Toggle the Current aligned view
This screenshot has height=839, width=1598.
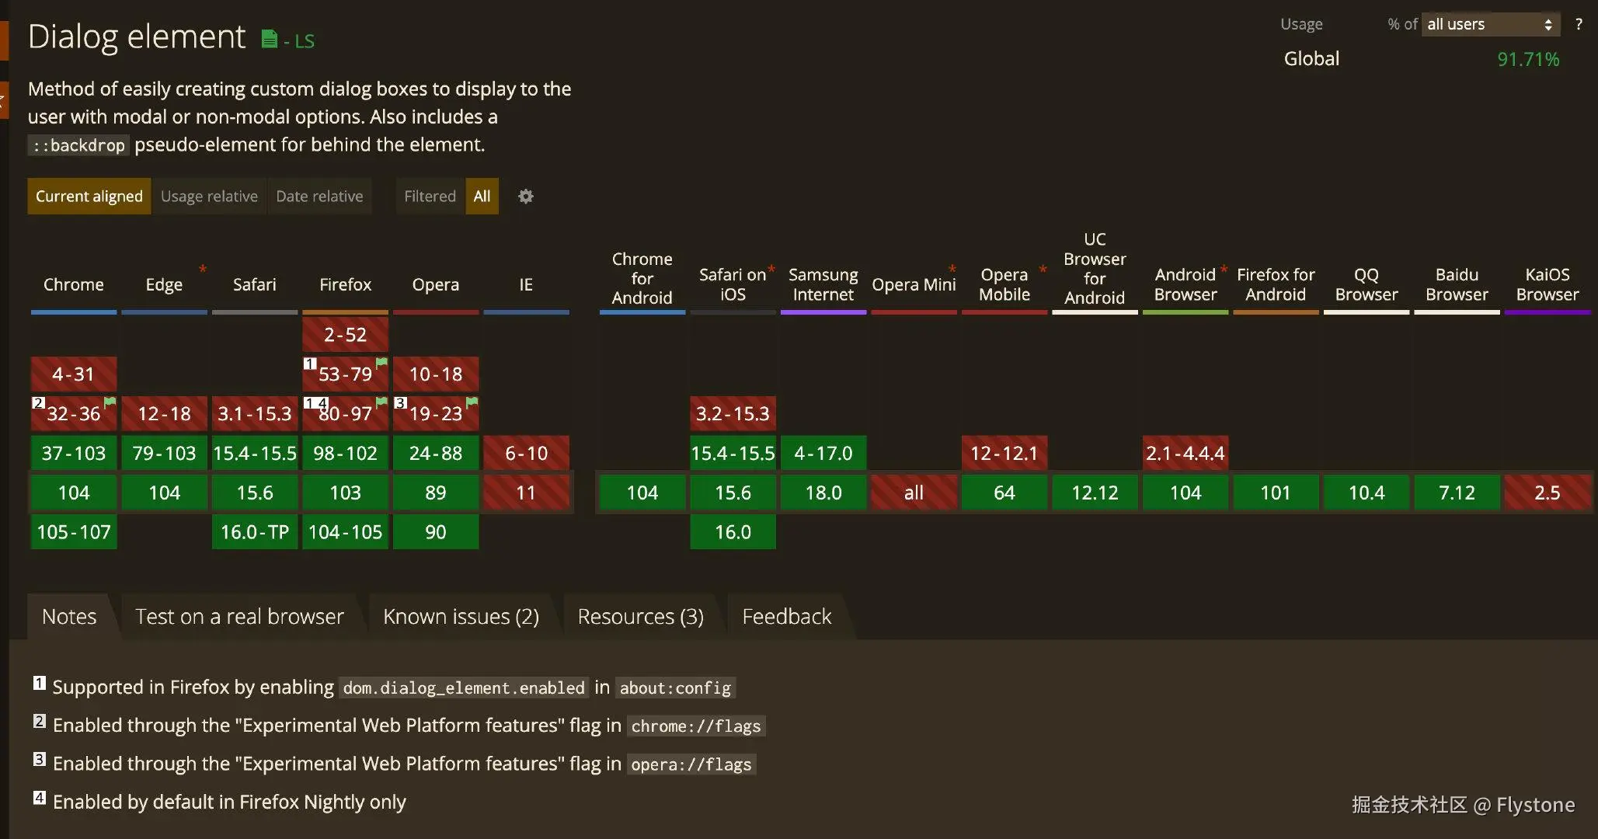tap(89, 197)
